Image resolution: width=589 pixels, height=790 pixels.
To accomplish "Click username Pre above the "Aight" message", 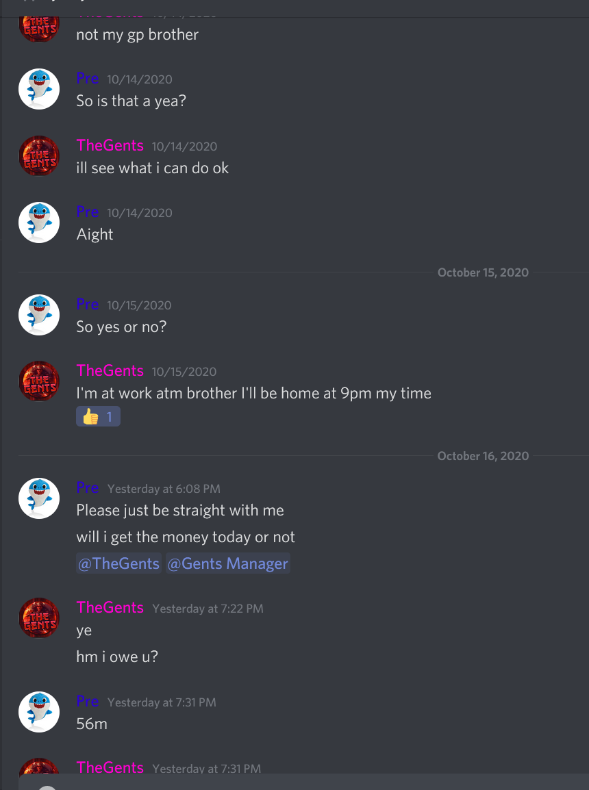I will [x=87, y=212].
